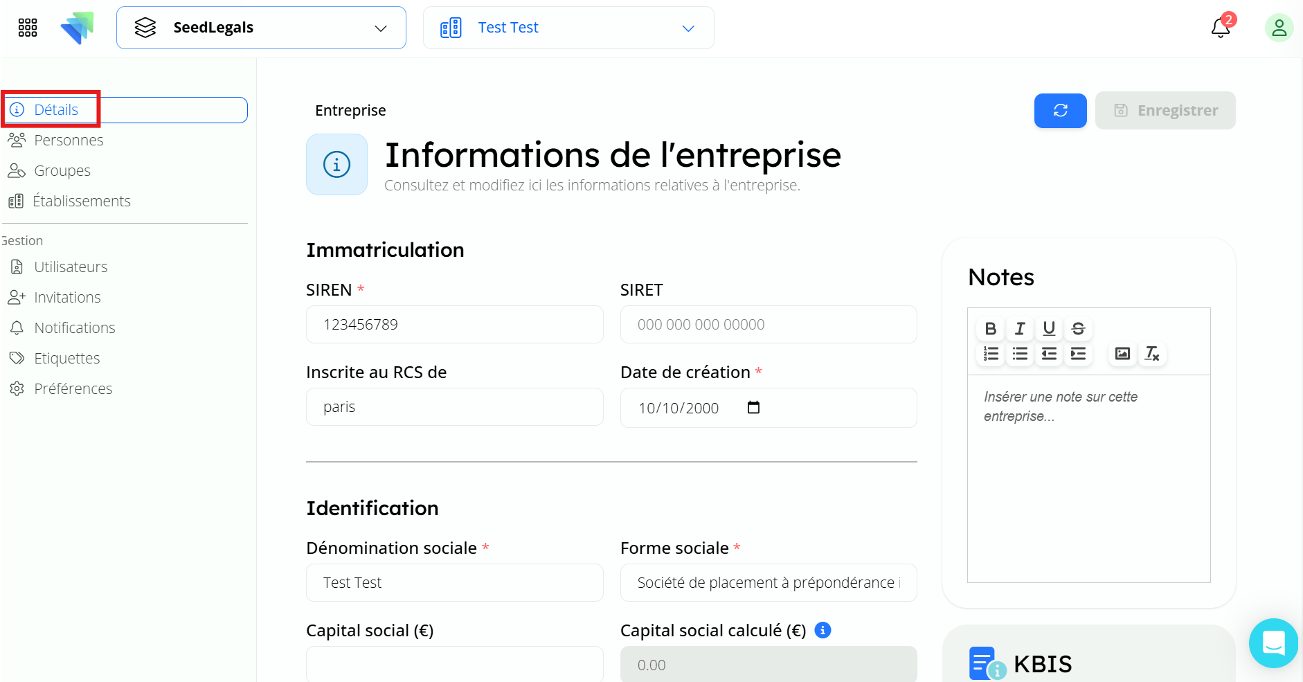Viewport: 1303px width, 682px height.
Task: Click the blue refresh button
Action: 1060,111
